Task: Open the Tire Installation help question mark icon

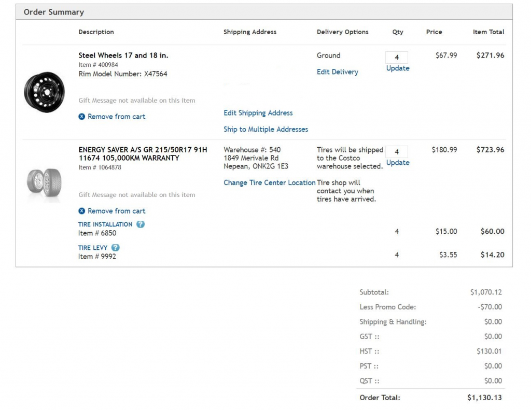Action: click(x=141, y=224)
